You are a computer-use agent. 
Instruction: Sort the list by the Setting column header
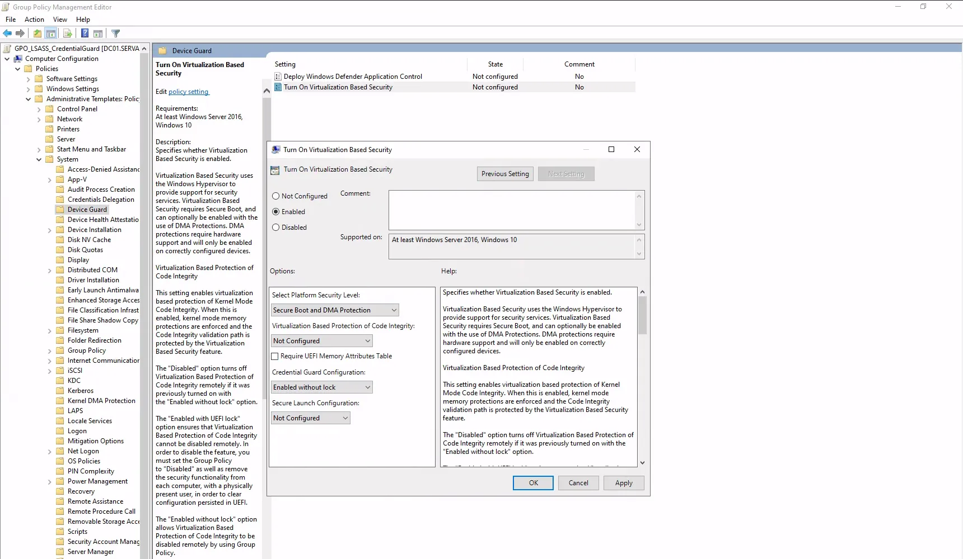point(370,64)
